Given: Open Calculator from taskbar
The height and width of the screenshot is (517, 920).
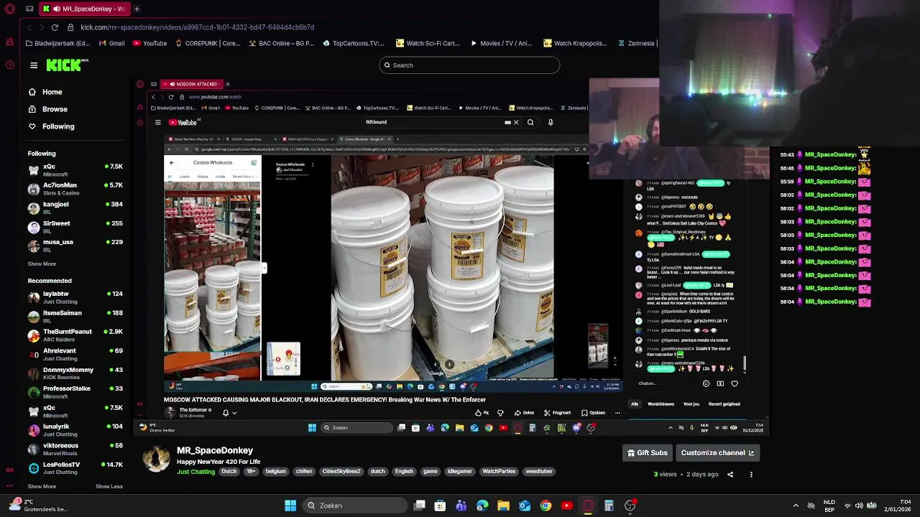Looking at the screenshot, I should [x=609, y=506].
